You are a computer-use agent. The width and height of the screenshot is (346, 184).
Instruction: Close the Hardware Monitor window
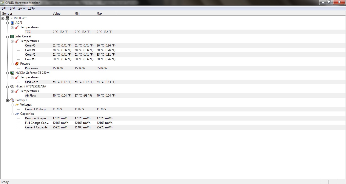coord(339,2)
